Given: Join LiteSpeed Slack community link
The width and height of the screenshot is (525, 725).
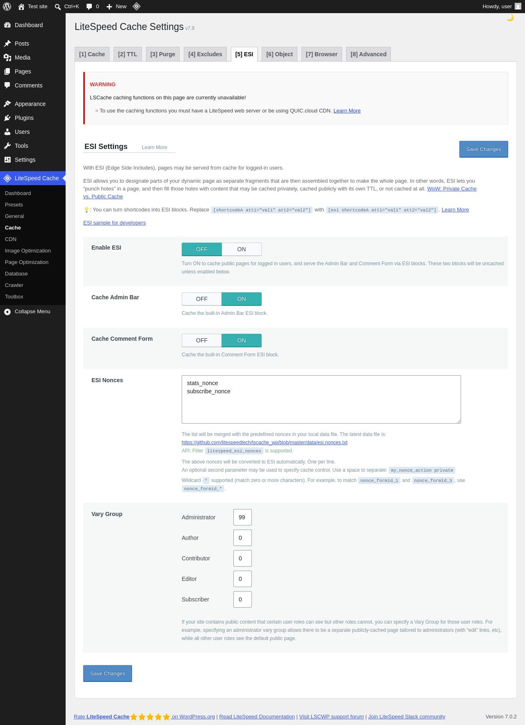Looking at the screenshot, I should (x=406, y=717).
